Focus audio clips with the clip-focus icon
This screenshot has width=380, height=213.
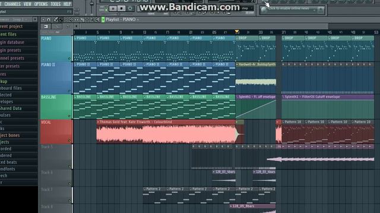(x=46, y=26)
